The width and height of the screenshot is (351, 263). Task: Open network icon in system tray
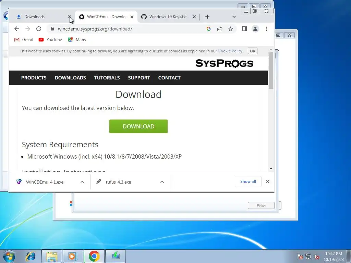308,256
